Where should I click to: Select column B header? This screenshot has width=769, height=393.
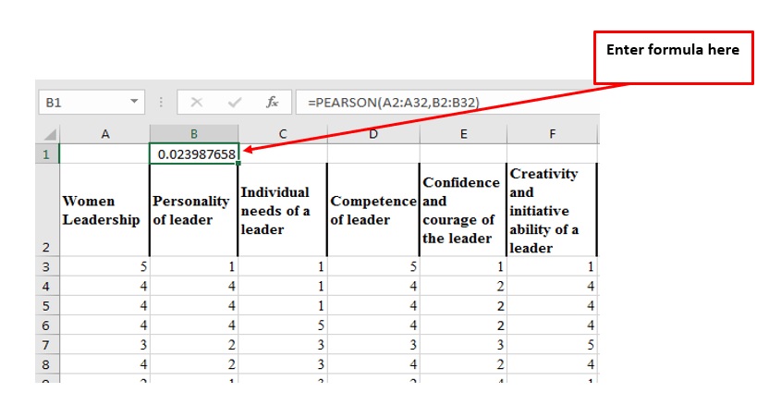pyautogui.click(x=194, y=134)
